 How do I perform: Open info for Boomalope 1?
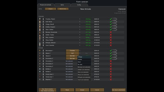click(43, 51)
